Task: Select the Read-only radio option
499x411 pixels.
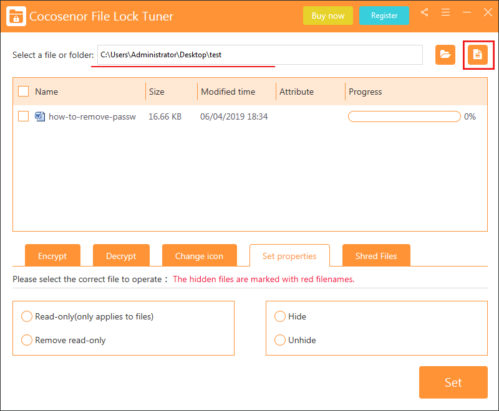Action: [27, 316]
